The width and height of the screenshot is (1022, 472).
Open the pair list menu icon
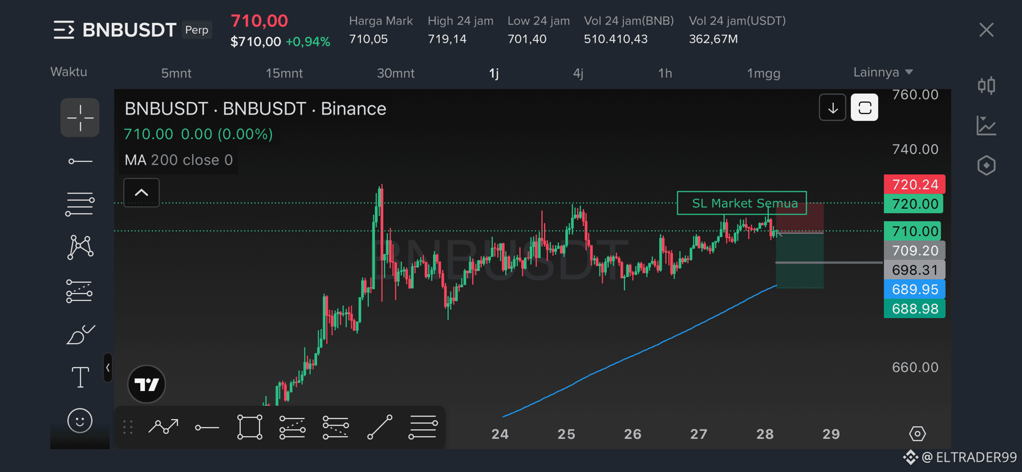point(64,30)
